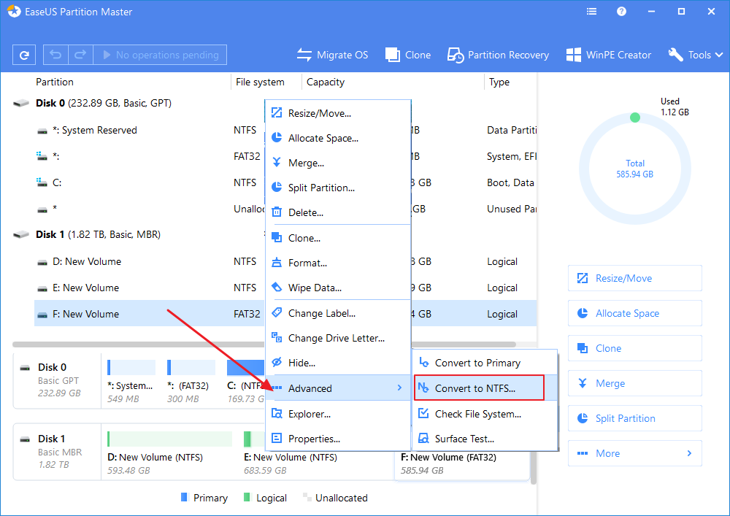Expand the Tools dropdown
The image size is (730, 516).
695,55
